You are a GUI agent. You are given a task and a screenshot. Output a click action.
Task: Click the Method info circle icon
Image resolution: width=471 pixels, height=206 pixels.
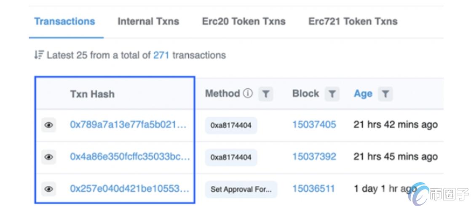pos(248,94)
